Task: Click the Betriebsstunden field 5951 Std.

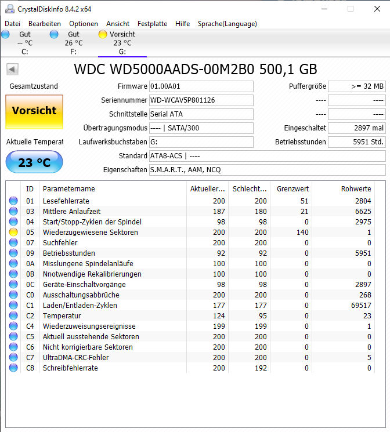Action: [x=356, y=142]
